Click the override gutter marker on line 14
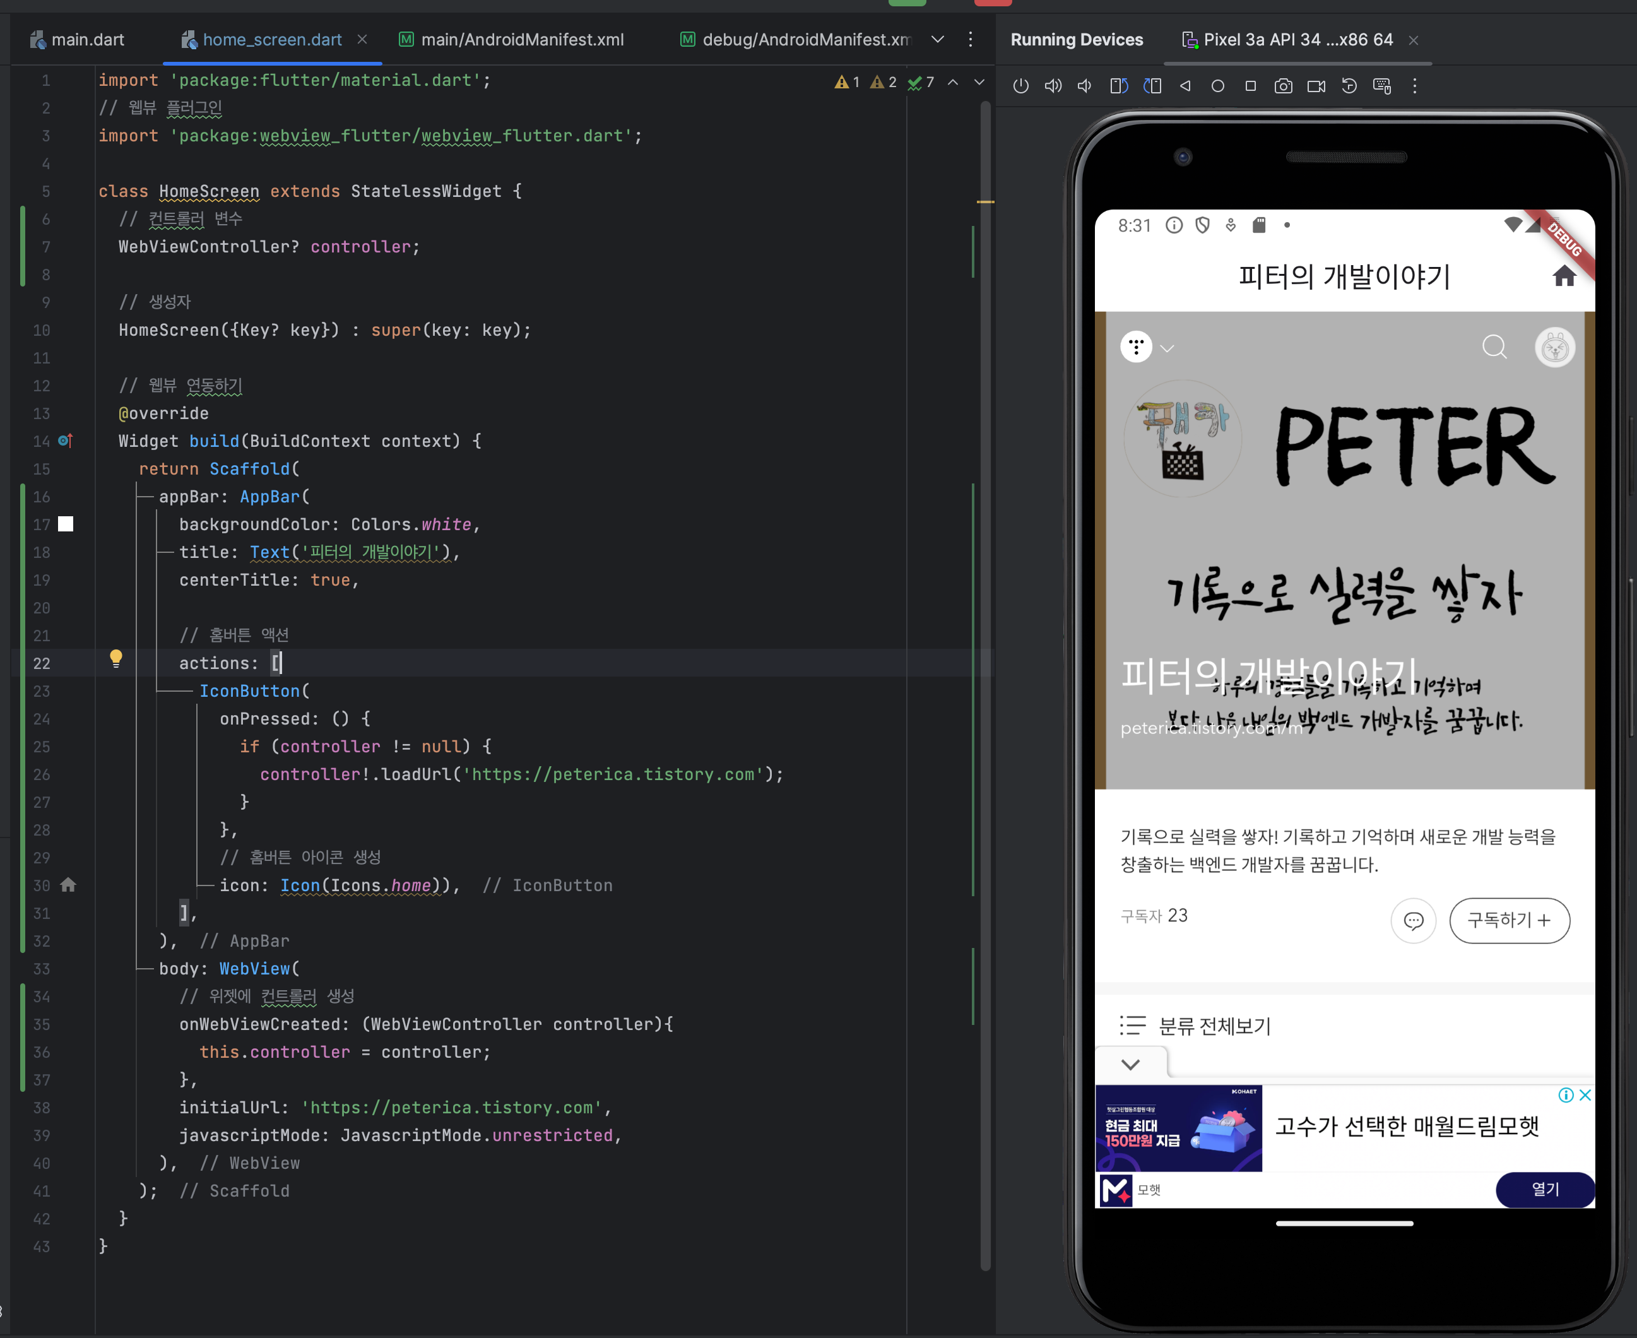The width and height of the screenshot is (1637, 1338). [x=66, y=441]
